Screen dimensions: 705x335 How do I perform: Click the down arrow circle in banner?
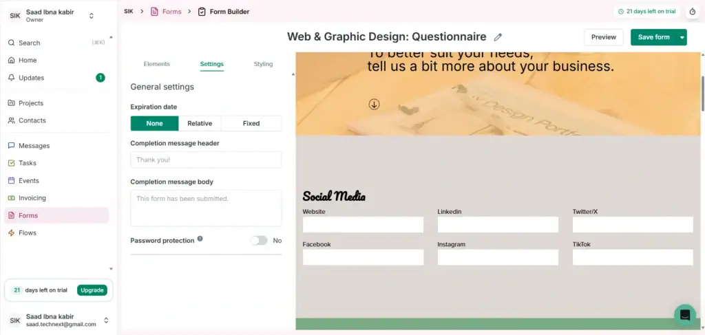[x=374, y=104]
